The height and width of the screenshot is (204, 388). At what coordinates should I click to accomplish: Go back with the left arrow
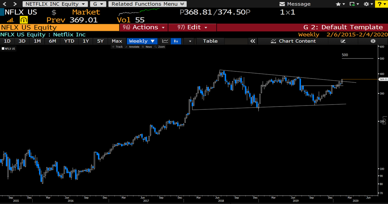coord(5,4)
